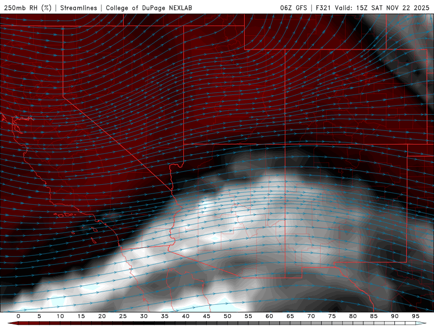Click the '250mb RH (%)' title text
The image size is (434, 326).
click(28, 8)
